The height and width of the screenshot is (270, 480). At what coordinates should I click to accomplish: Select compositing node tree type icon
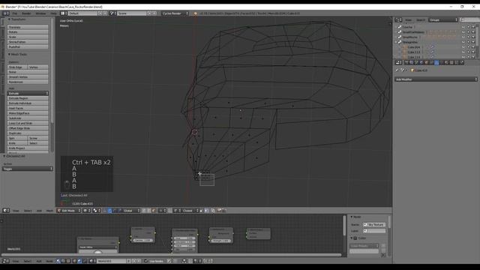63,261
